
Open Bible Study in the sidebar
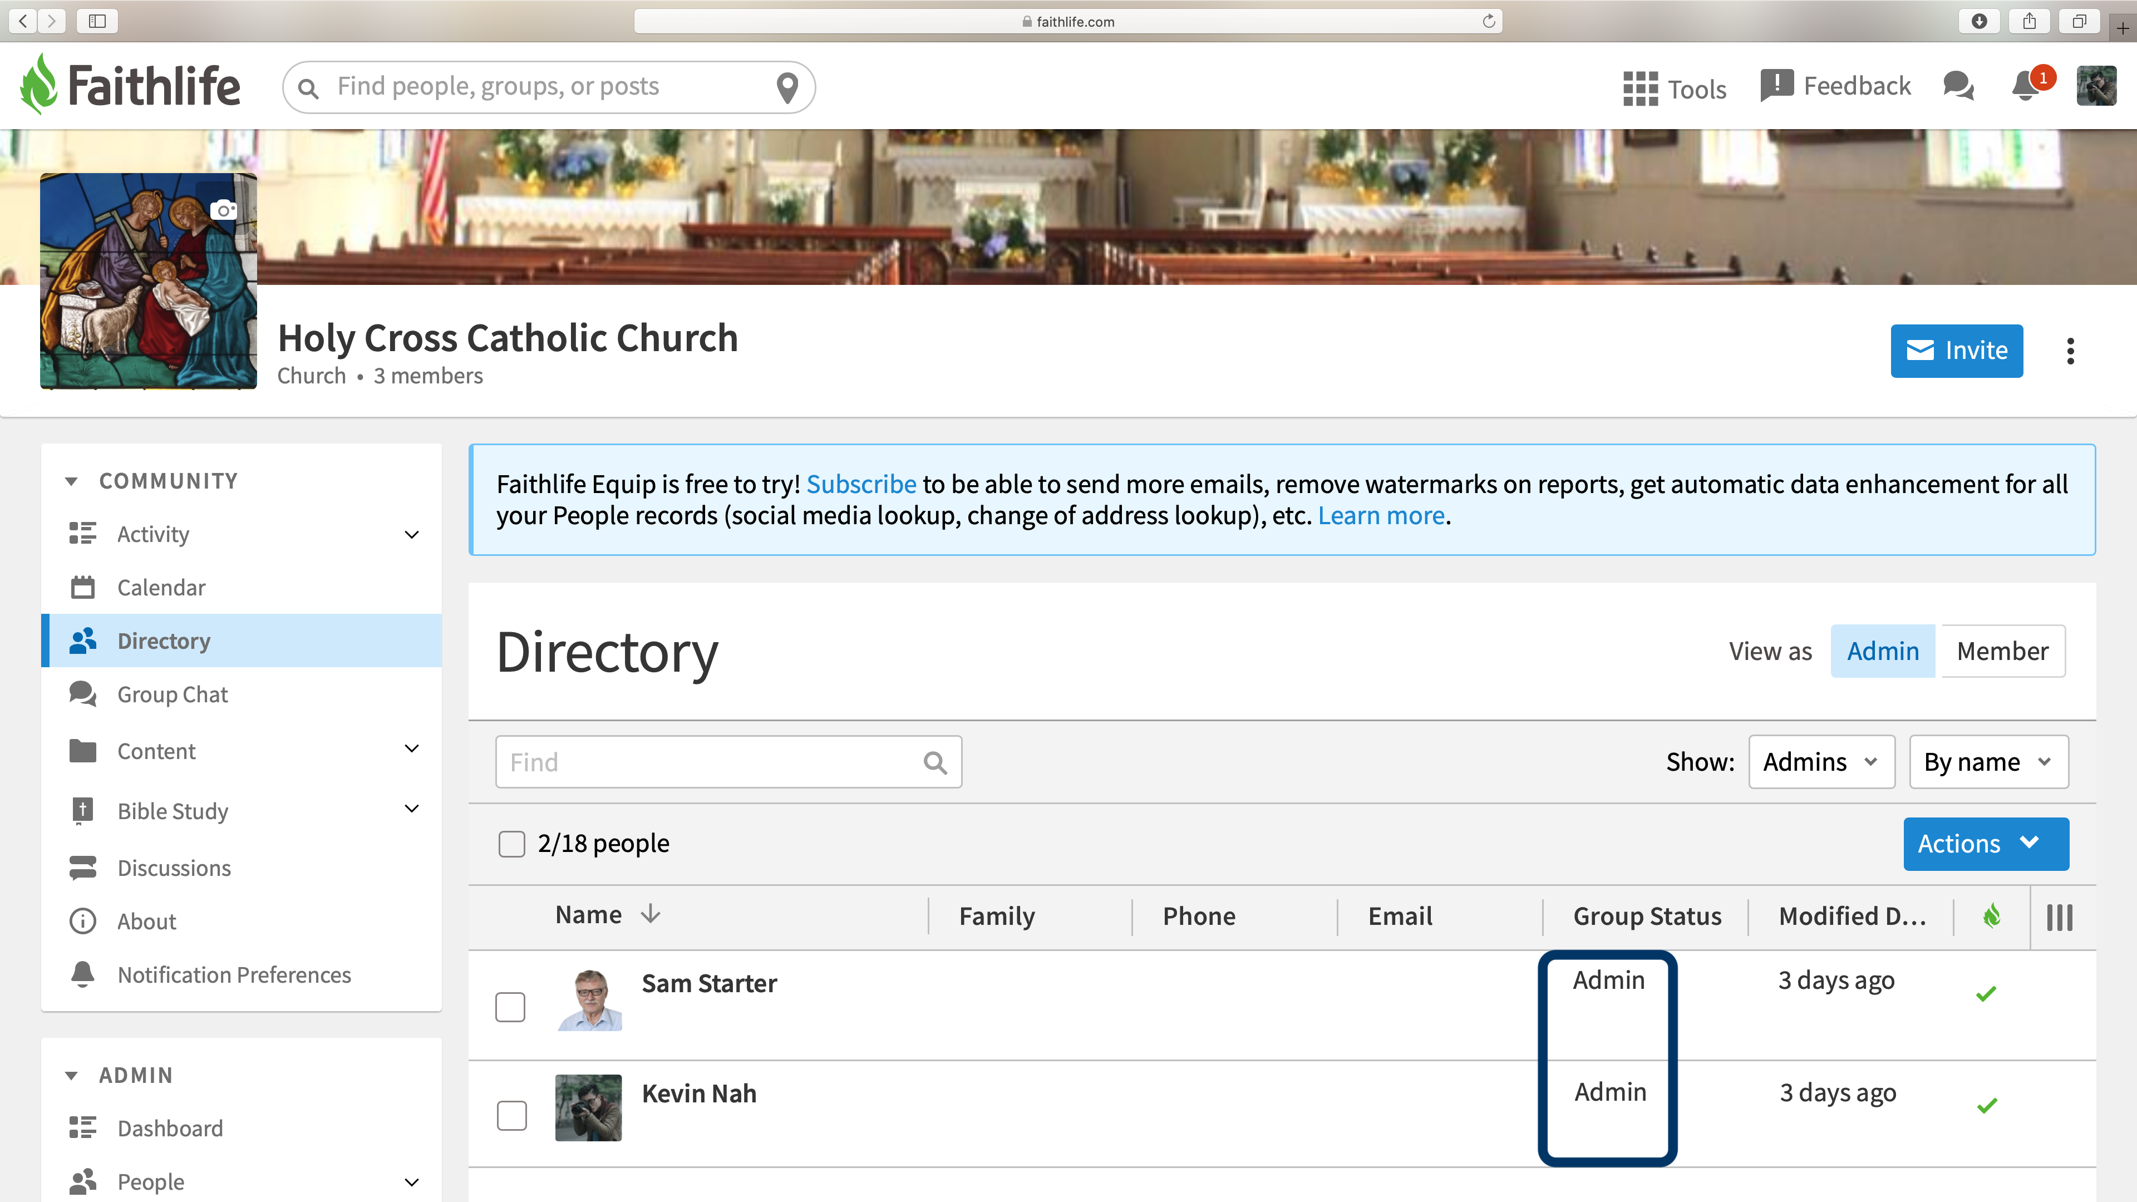pyautogui.click(x=173, y=811)
